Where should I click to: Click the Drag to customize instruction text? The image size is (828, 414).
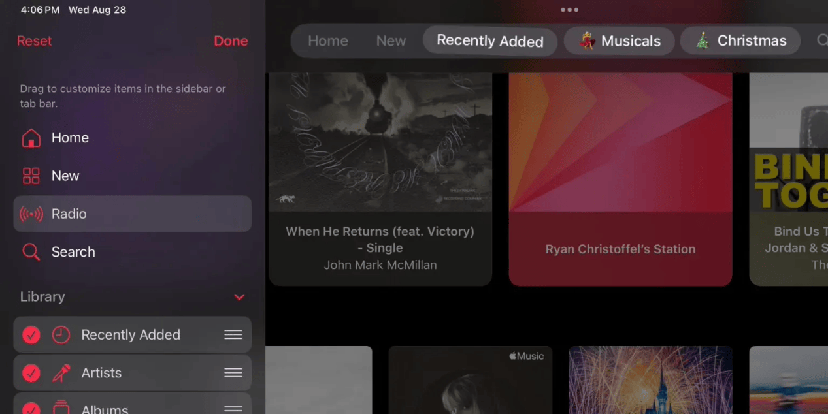[123, 96]
